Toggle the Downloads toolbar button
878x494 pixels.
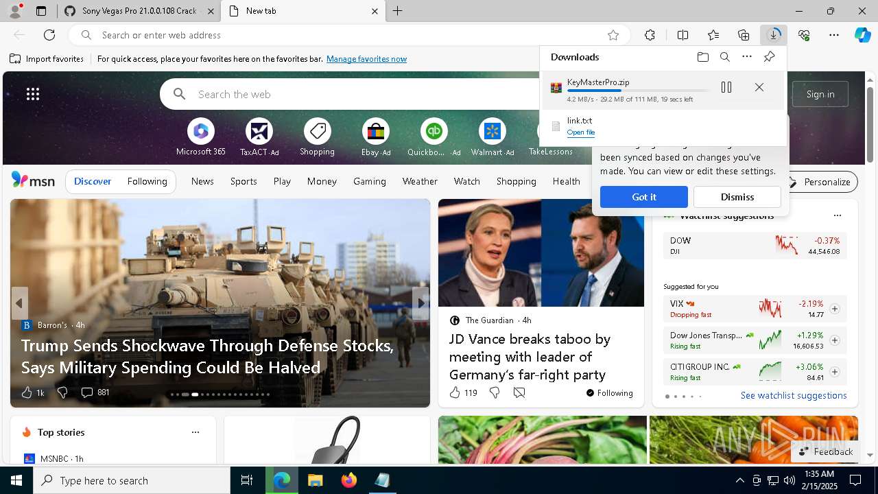774,35
